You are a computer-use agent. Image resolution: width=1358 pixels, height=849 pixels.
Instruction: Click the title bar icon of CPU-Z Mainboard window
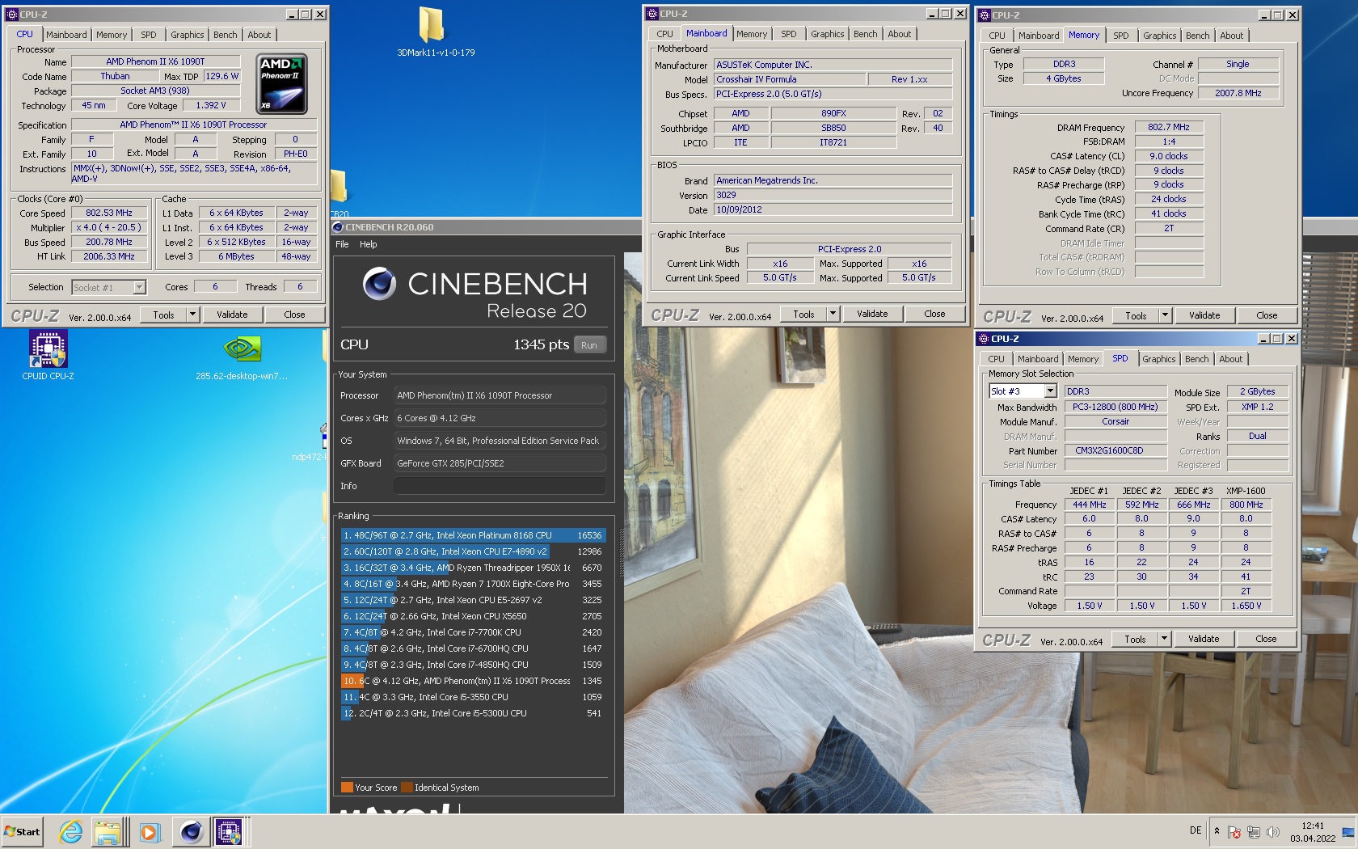652,14
